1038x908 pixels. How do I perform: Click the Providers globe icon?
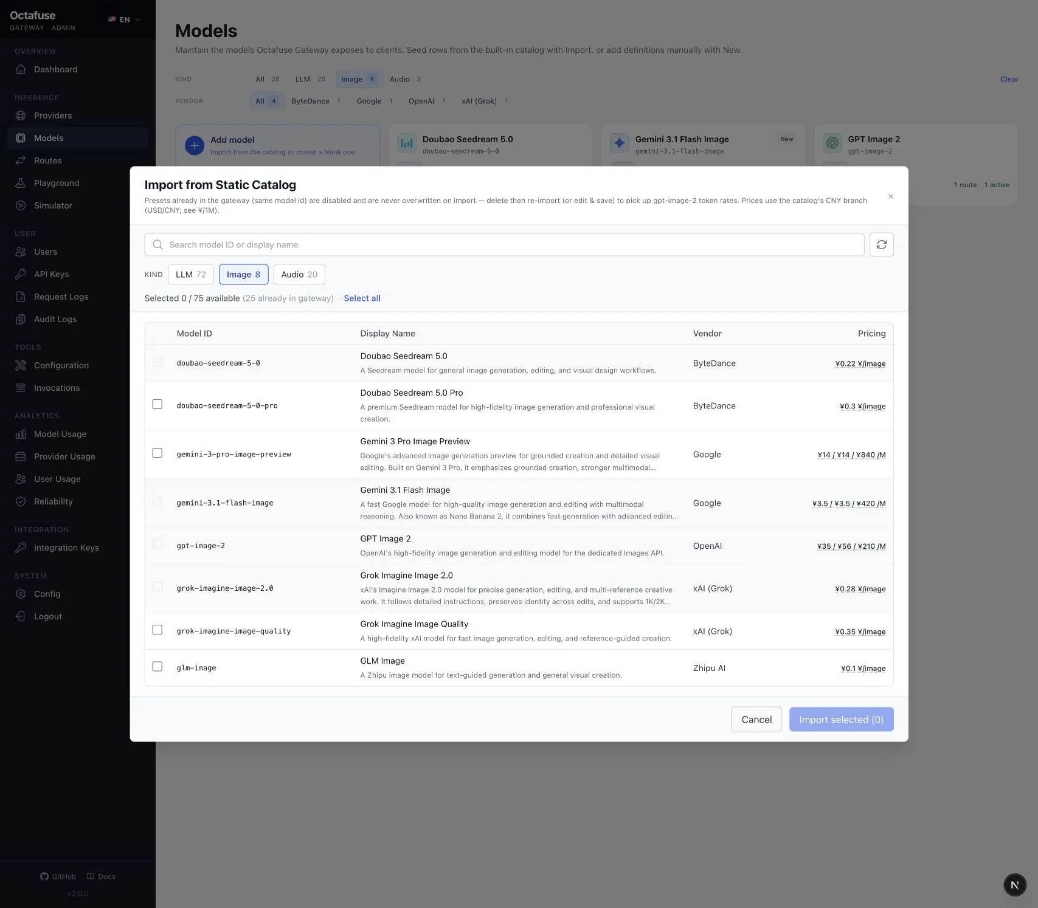pyautogui.click(x=21, y=115)
